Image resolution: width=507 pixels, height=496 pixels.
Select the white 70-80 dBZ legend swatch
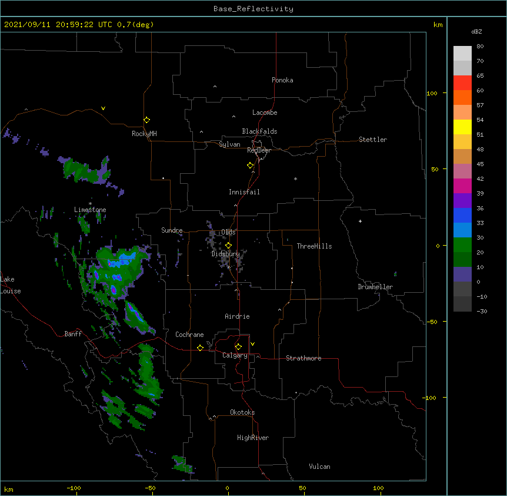click(x=462, y=54)
